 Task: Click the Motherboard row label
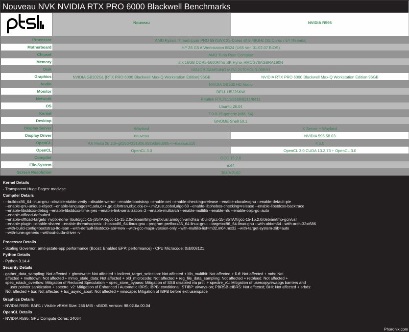click(x=39, y=47)
